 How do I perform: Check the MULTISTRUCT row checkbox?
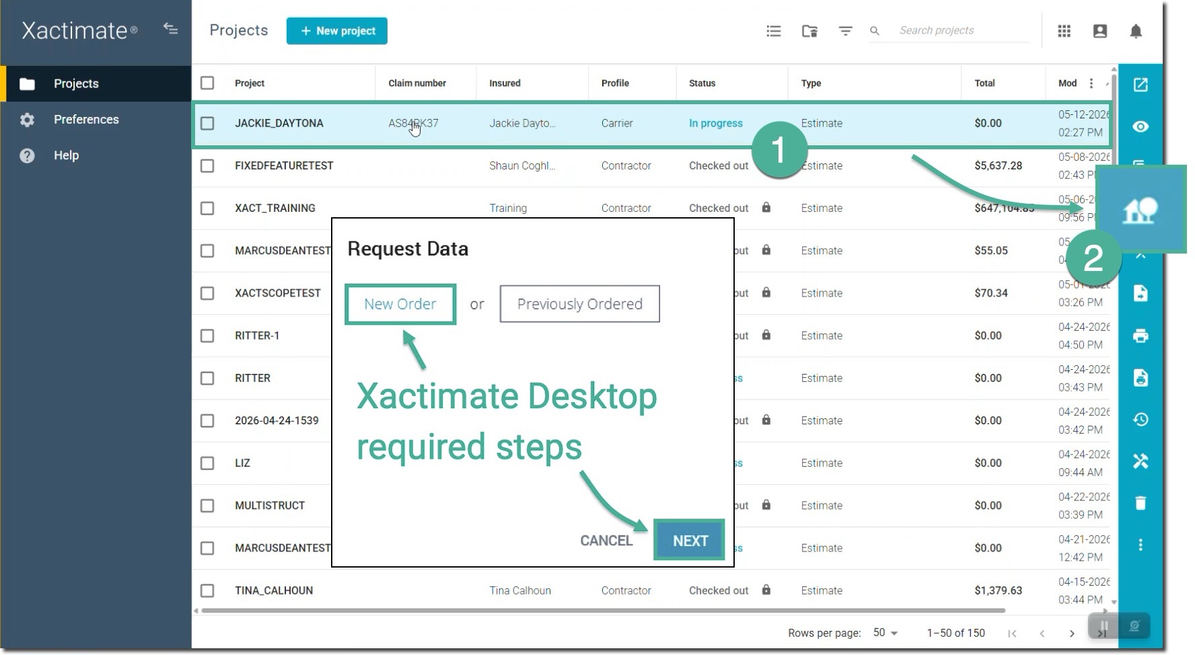[x=207, y=505]
